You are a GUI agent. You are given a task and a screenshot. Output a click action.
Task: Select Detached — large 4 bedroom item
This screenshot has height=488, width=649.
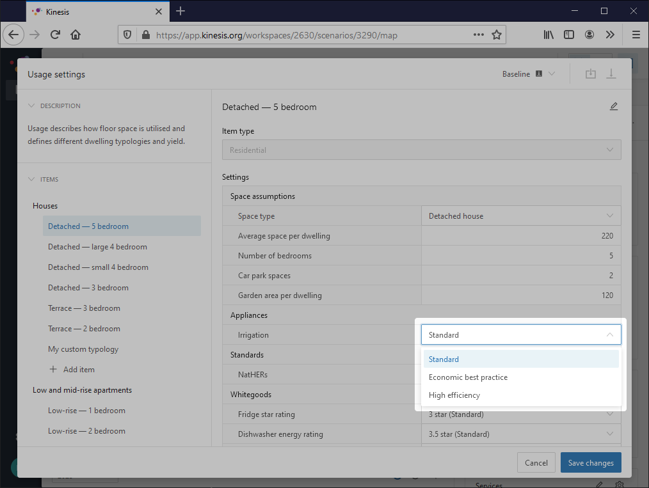click(122, 246)
